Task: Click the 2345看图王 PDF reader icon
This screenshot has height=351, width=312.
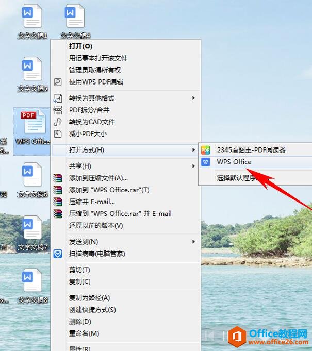Action: 205,150
